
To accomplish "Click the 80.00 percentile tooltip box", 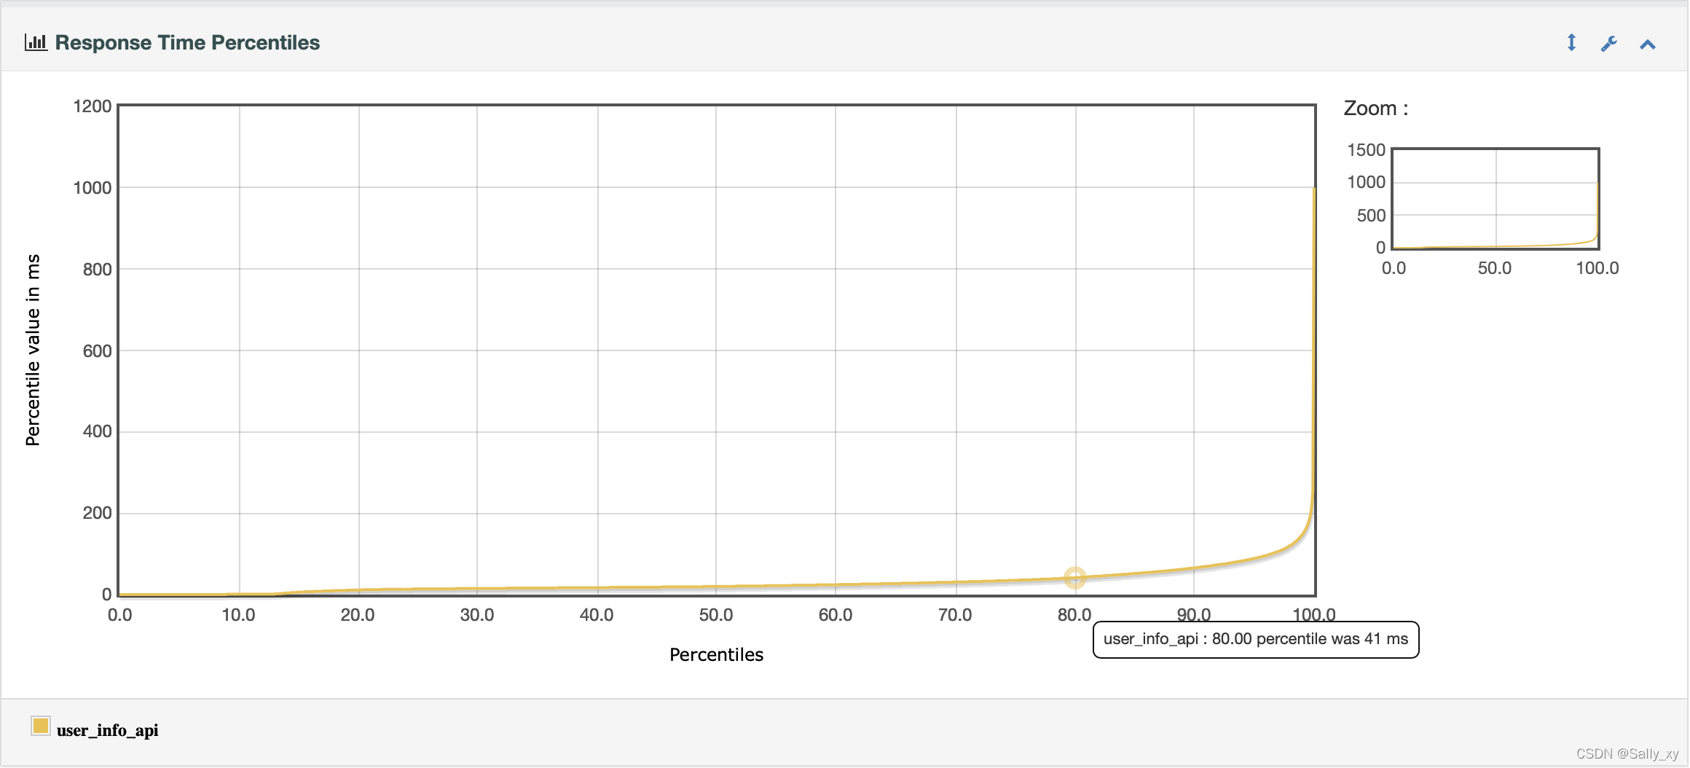I will [x=1256, y=640].
